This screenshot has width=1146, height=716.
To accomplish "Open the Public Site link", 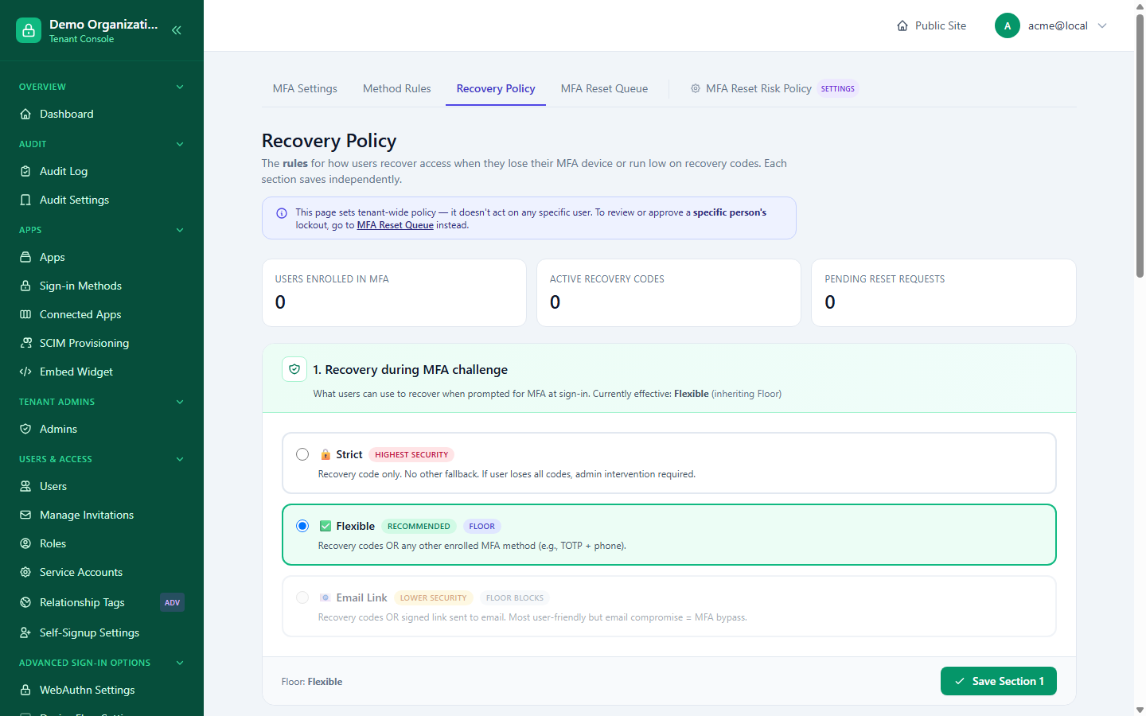I will point(931,25).
